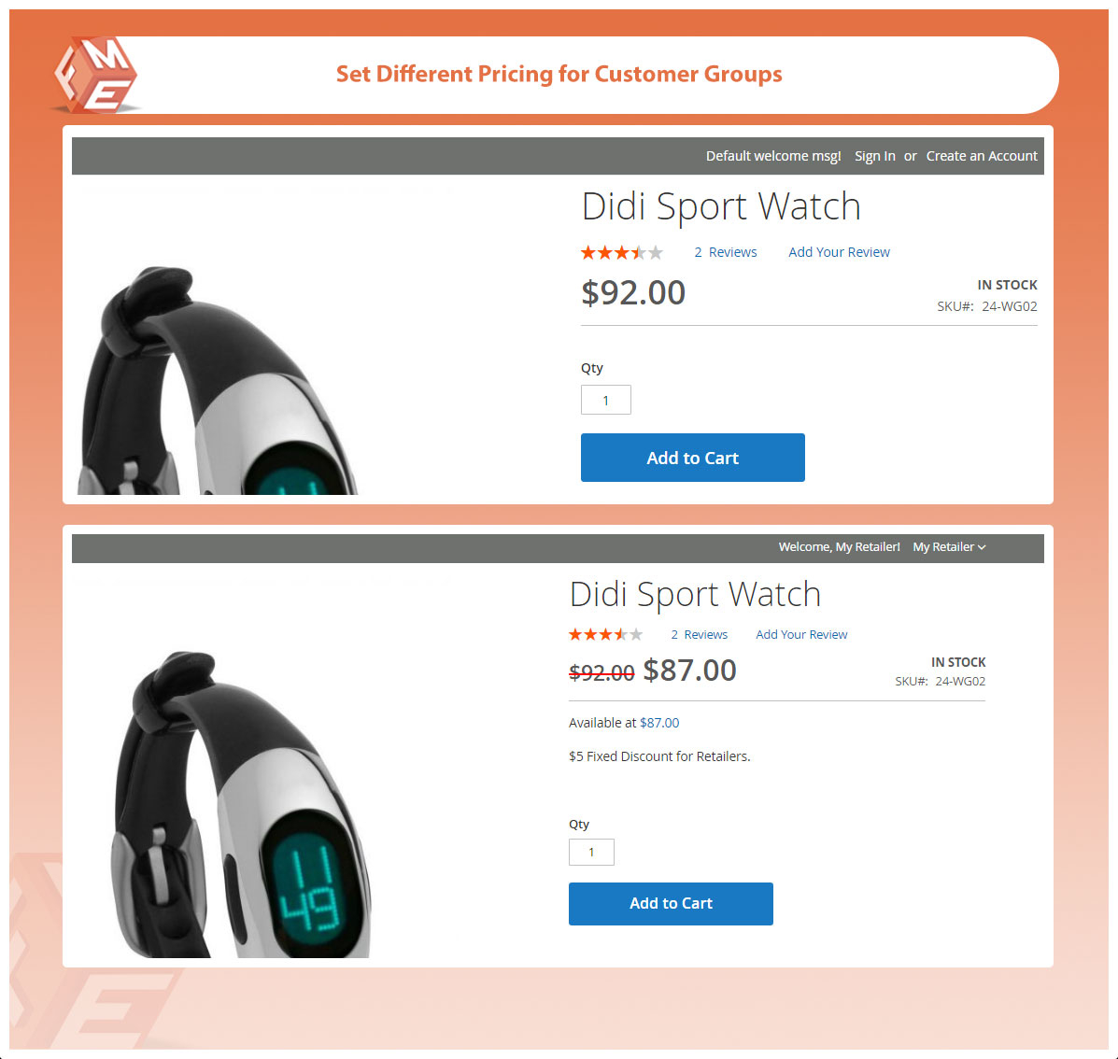Image resolution: width=1118 pixels, height=1059 pixels.
Task: Focus the bottom Qty input field
Action: point(591,853)
